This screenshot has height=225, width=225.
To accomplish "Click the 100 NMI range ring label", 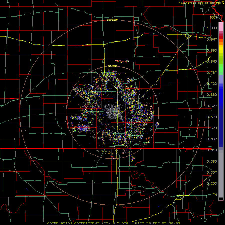I will [112, 20].
